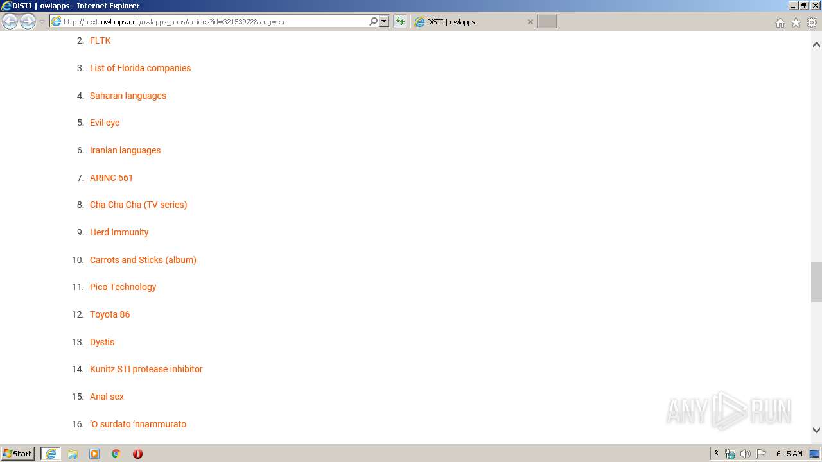Expand the hidden system tray icons arrow

[716, 454]
